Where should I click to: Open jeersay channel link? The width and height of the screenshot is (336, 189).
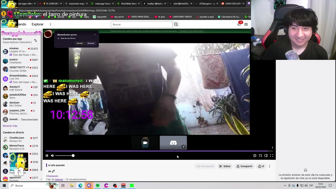pos(59,180)
